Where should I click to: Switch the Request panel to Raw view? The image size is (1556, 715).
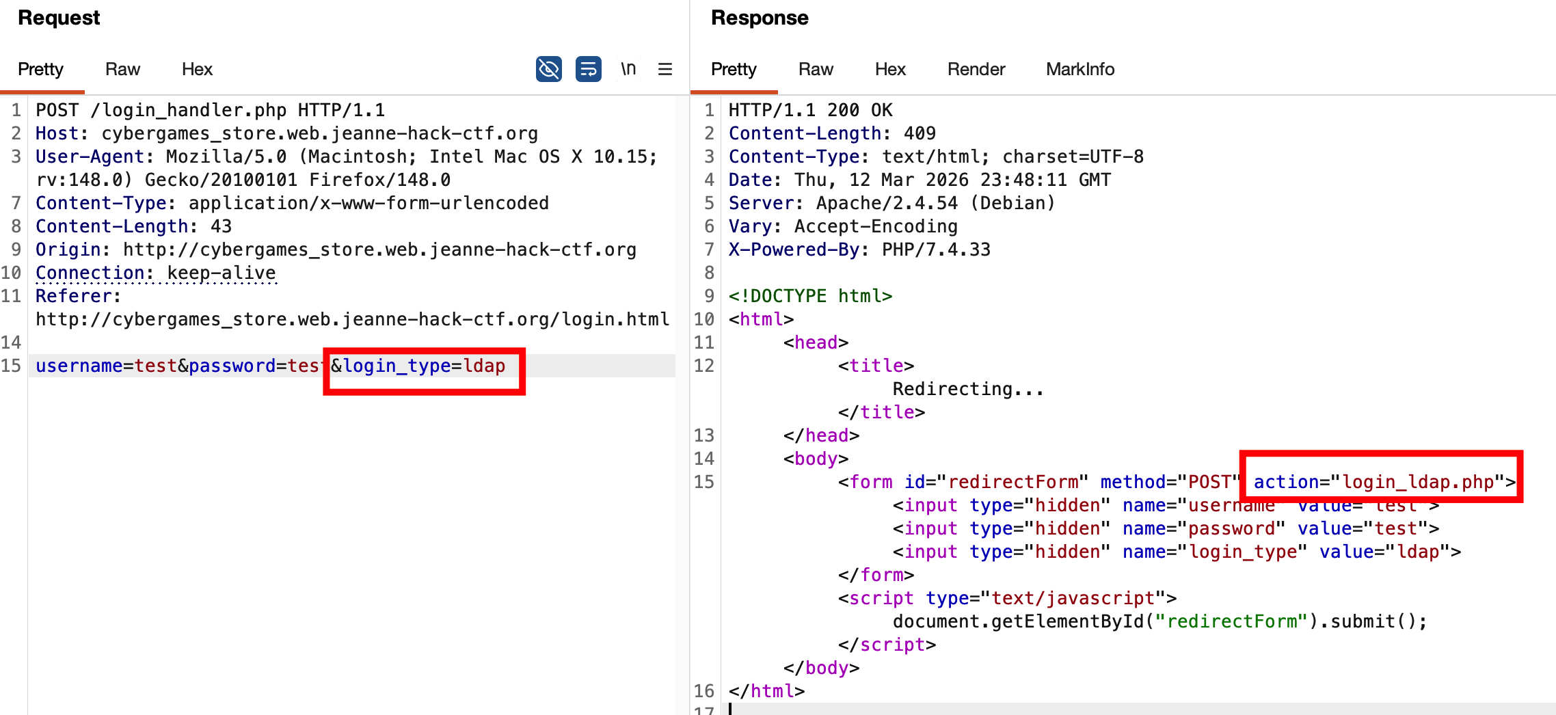tap(122, 68)
